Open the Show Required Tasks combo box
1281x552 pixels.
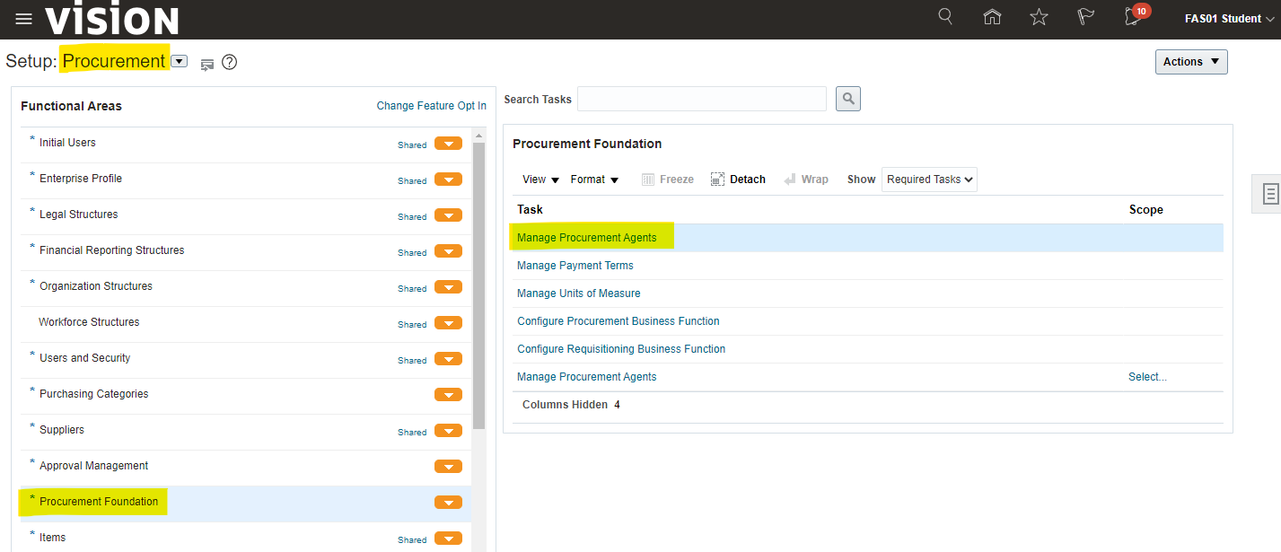[929, 180]
